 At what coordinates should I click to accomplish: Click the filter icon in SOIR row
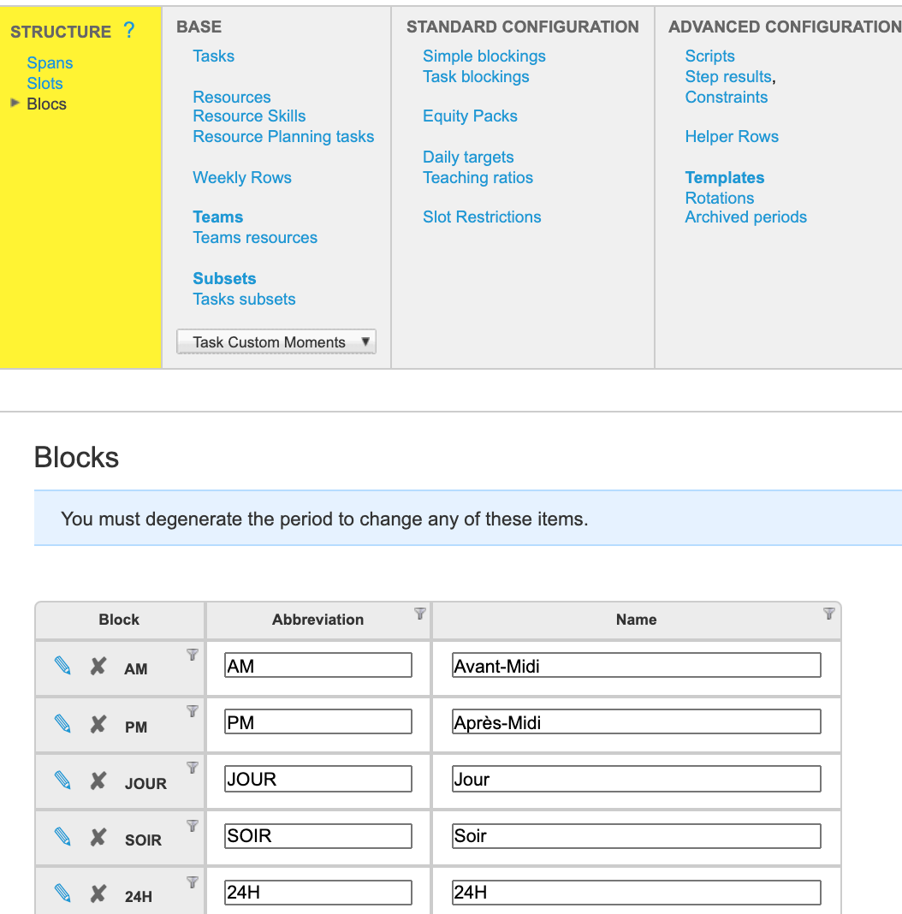click(193, 825)
